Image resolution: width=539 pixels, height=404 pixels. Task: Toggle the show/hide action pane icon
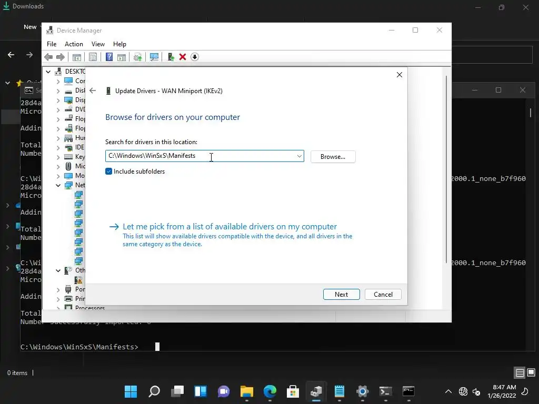[x=122, y=57]
